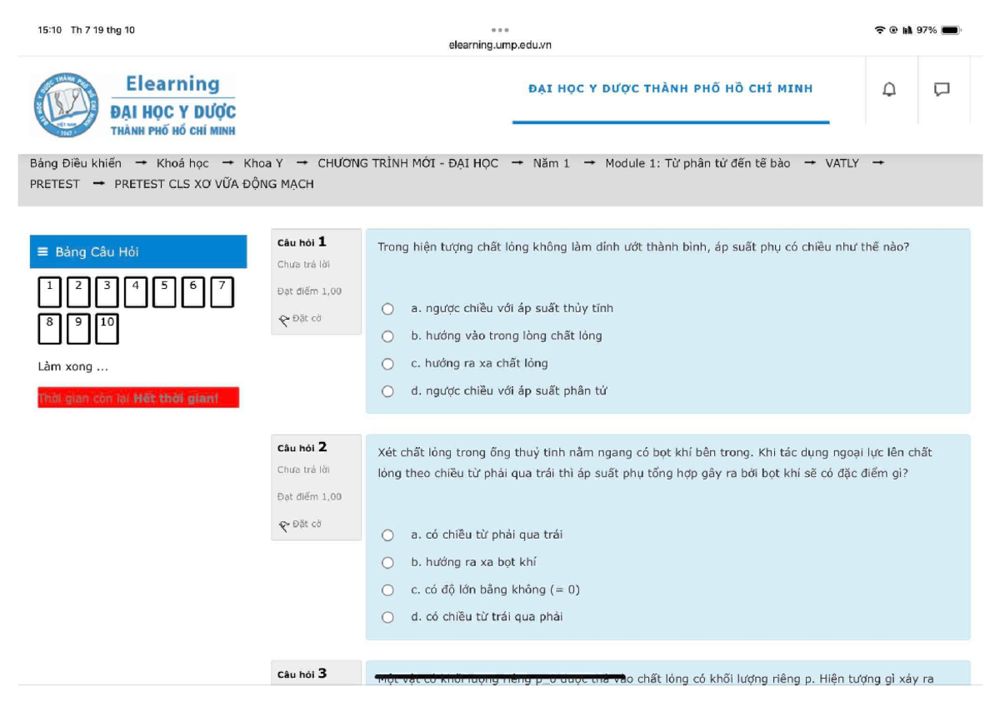Screen dimensions: 1000x706
Task: Jump to question 6 in navigation
Action: point(193,293)
